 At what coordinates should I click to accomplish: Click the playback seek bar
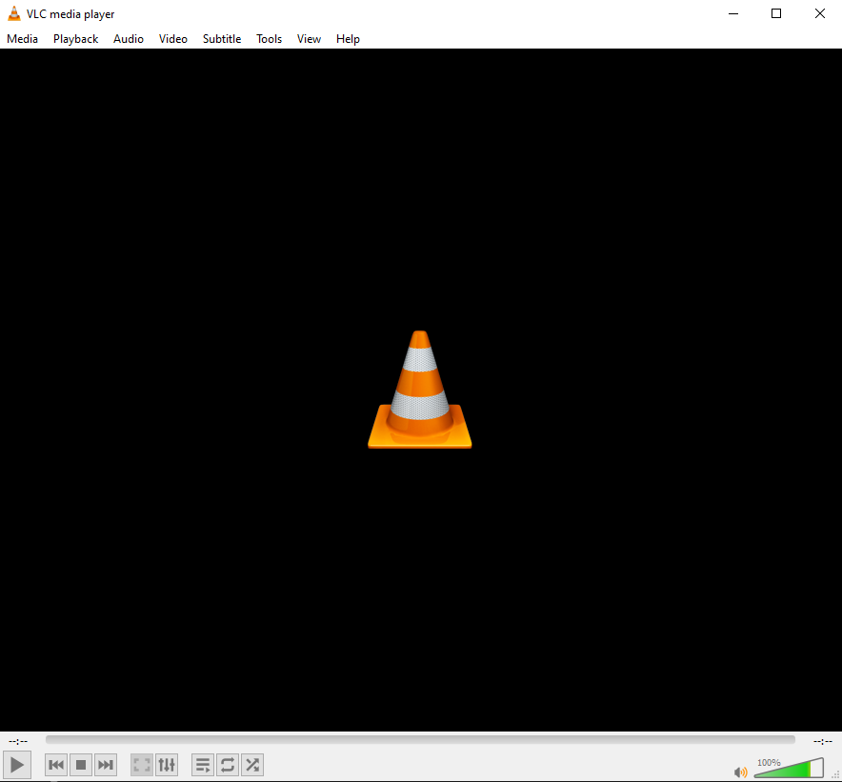420,739
